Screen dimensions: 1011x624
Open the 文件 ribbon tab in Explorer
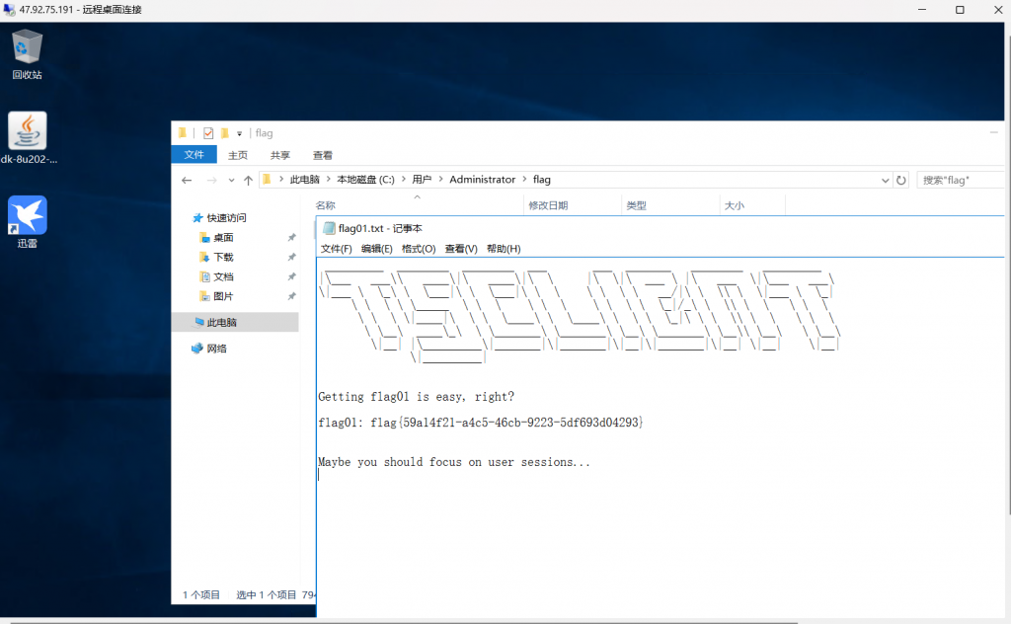click(x=194, y=155)
